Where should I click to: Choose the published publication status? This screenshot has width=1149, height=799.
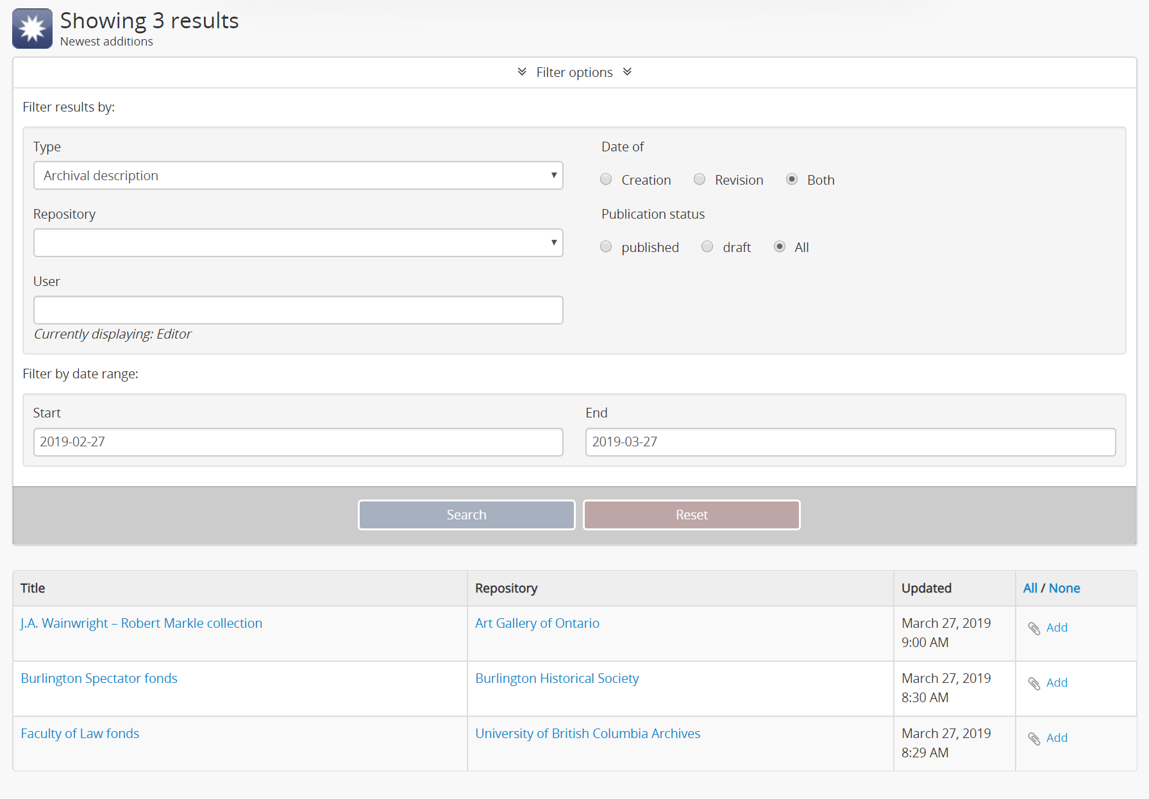606,247
